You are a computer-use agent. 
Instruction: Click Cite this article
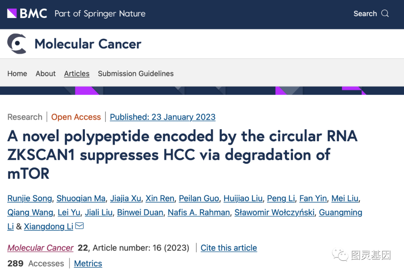pyautogui.click(x=229, y=248)
